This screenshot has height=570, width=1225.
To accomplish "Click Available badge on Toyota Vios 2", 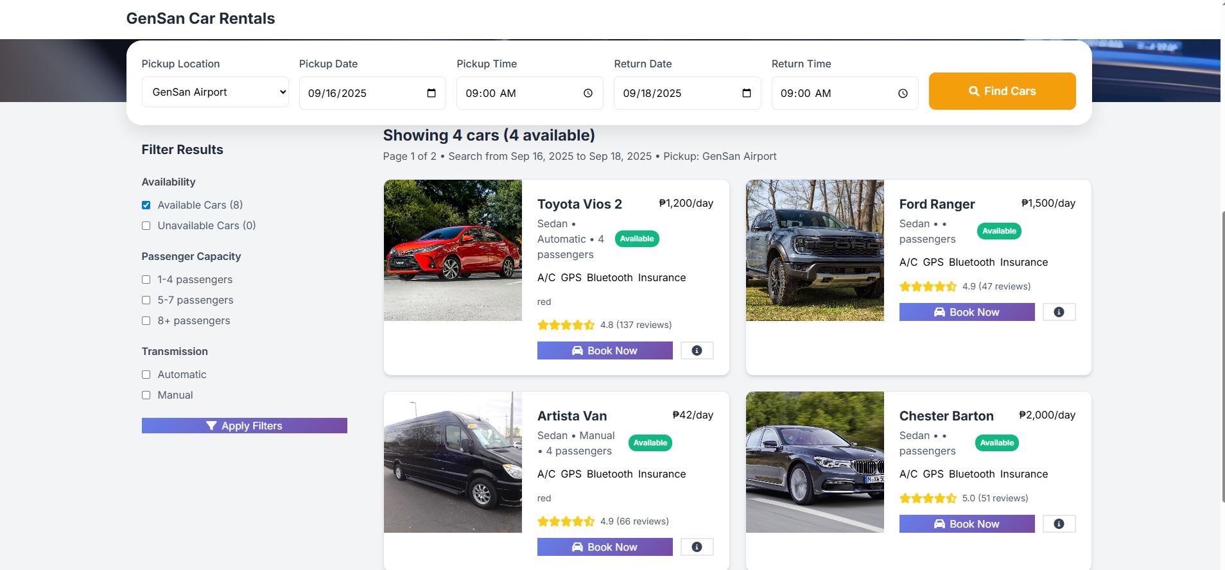I will coord(637,239).
